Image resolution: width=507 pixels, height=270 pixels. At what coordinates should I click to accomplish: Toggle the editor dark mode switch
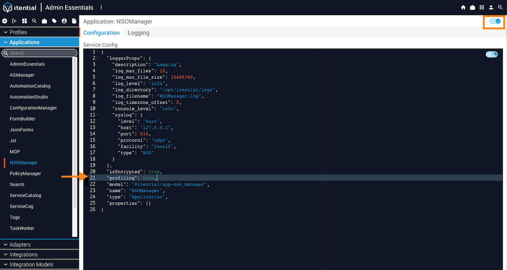(x=491, y=54)
